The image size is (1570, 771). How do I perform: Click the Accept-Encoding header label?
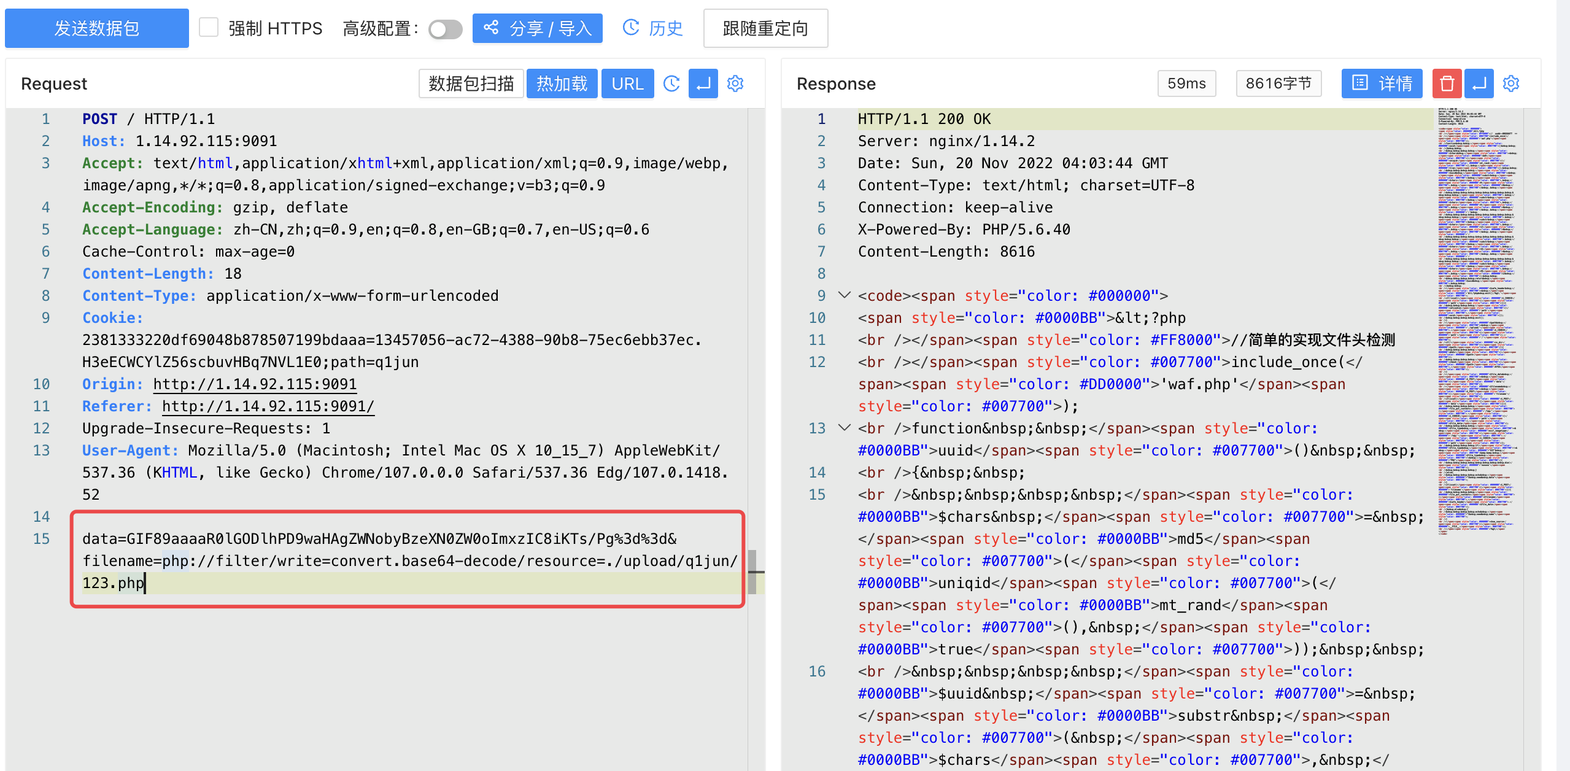152,207
